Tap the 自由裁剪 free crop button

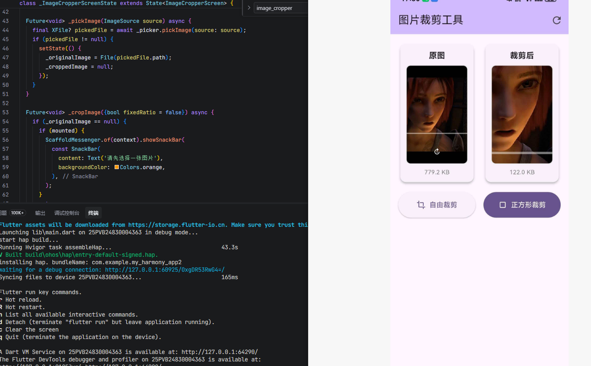437,205
